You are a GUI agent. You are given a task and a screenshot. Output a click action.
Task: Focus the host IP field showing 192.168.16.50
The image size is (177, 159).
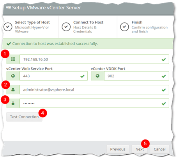tap(94, 59)
